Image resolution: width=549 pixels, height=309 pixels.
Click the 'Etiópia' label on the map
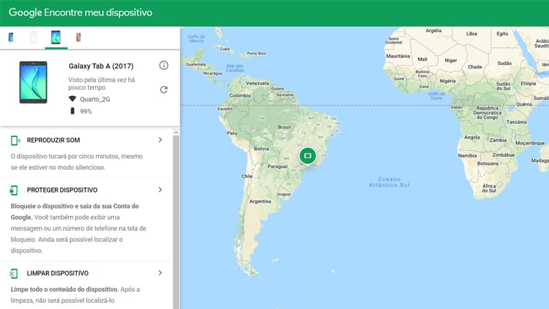click(x=528, y=84)
